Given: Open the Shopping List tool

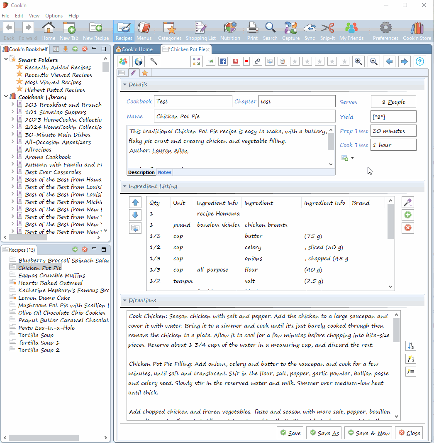Looking at the screenshot, I should 200,31.
